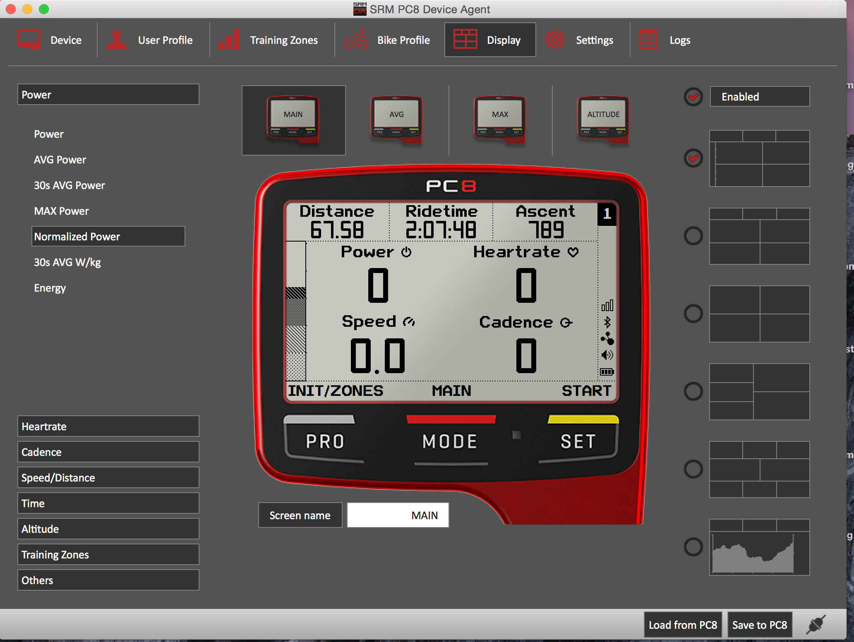Expand the Heartrate category

pos(108,426)
